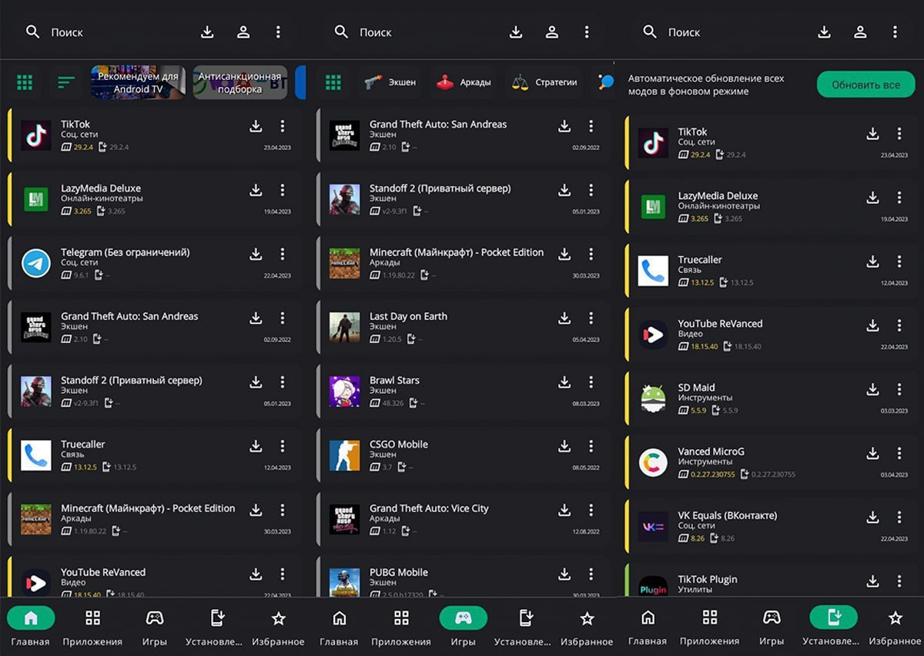Open the three-dot menu for CSGO Mobile
This screenshot has width=924, height=656.
point(591,445)
